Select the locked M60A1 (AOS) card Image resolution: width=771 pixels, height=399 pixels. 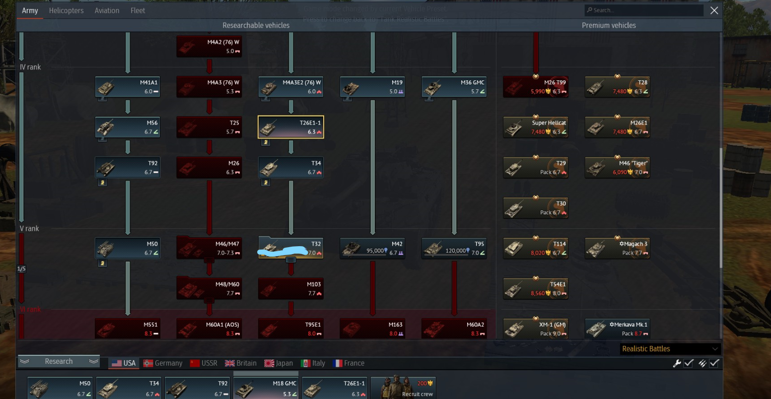click(209, 329)
